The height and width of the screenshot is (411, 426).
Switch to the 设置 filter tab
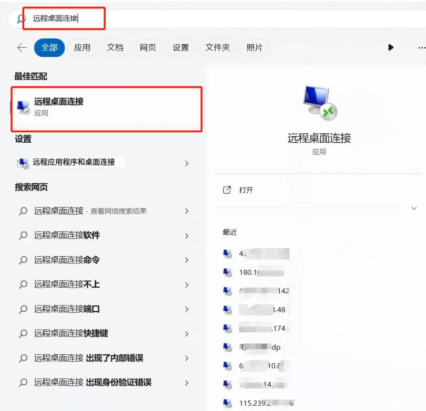[181, 48]
